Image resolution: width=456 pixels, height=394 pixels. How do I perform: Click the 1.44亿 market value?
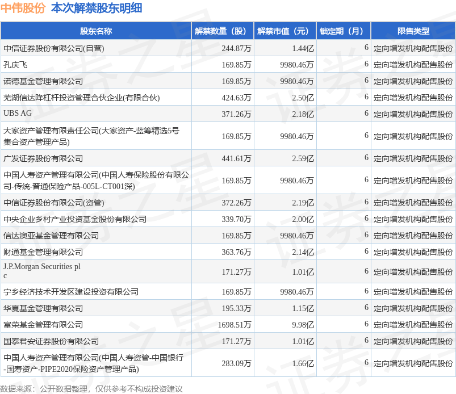pyautogui.click(x=303, y=48)
